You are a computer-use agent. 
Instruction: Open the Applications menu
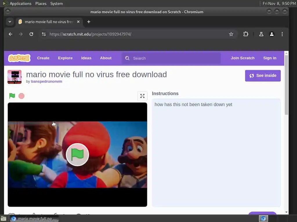pos(21,3)
